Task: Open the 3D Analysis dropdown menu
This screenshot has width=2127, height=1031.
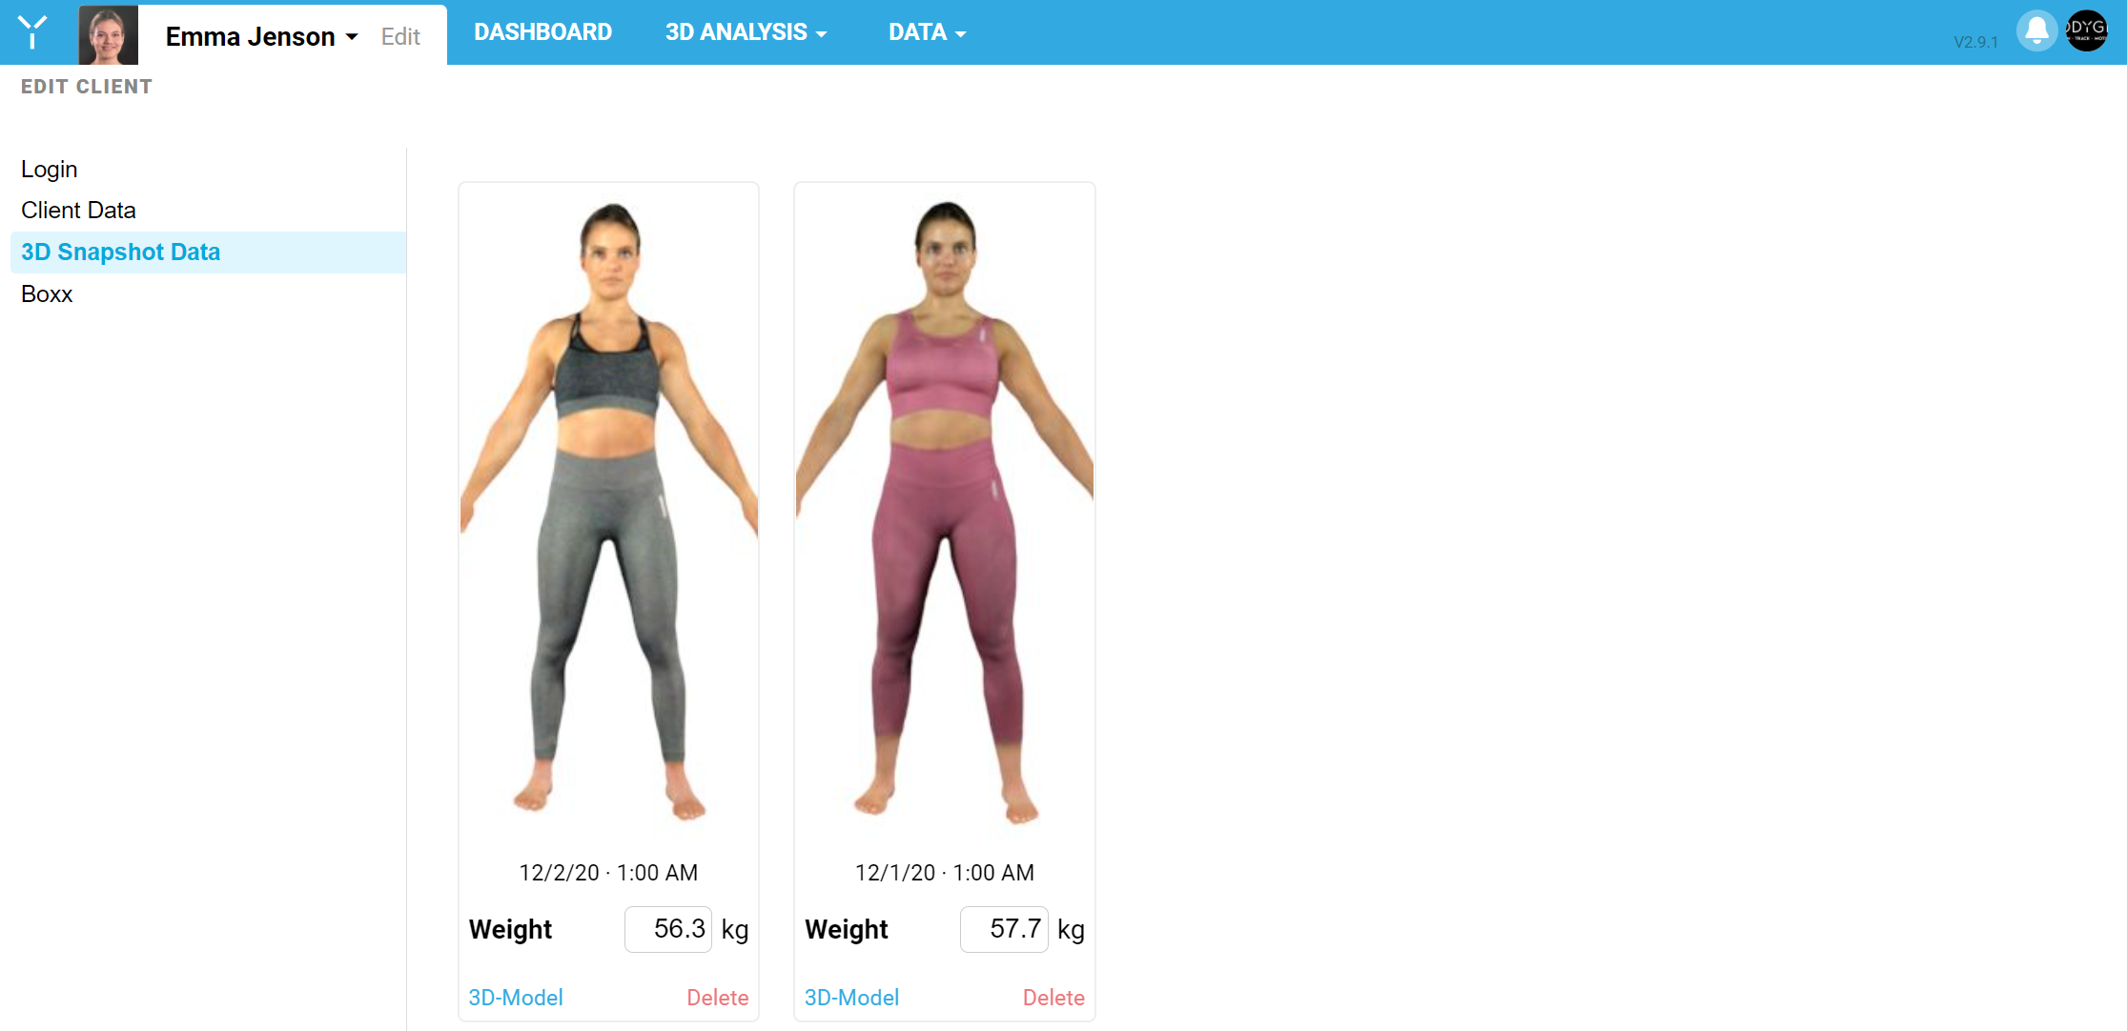Action: coord(746,32)
